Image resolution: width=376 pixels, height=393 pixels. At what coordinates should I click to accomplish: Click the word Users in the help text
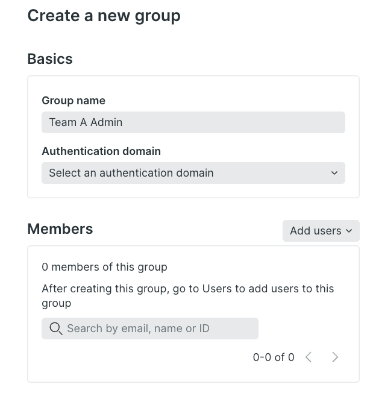(217, 289)
